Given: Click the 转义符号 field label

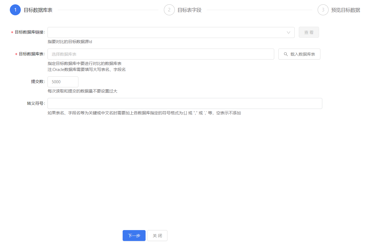Looking at the screenshot, I should 36,103.
